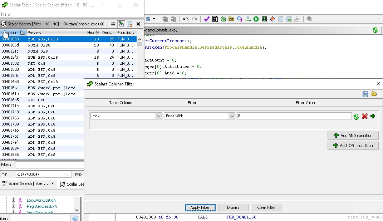The height and width of the screenshot is (221, 383).
Task: Click Add AND condition button
Action: tap(353, 136)
